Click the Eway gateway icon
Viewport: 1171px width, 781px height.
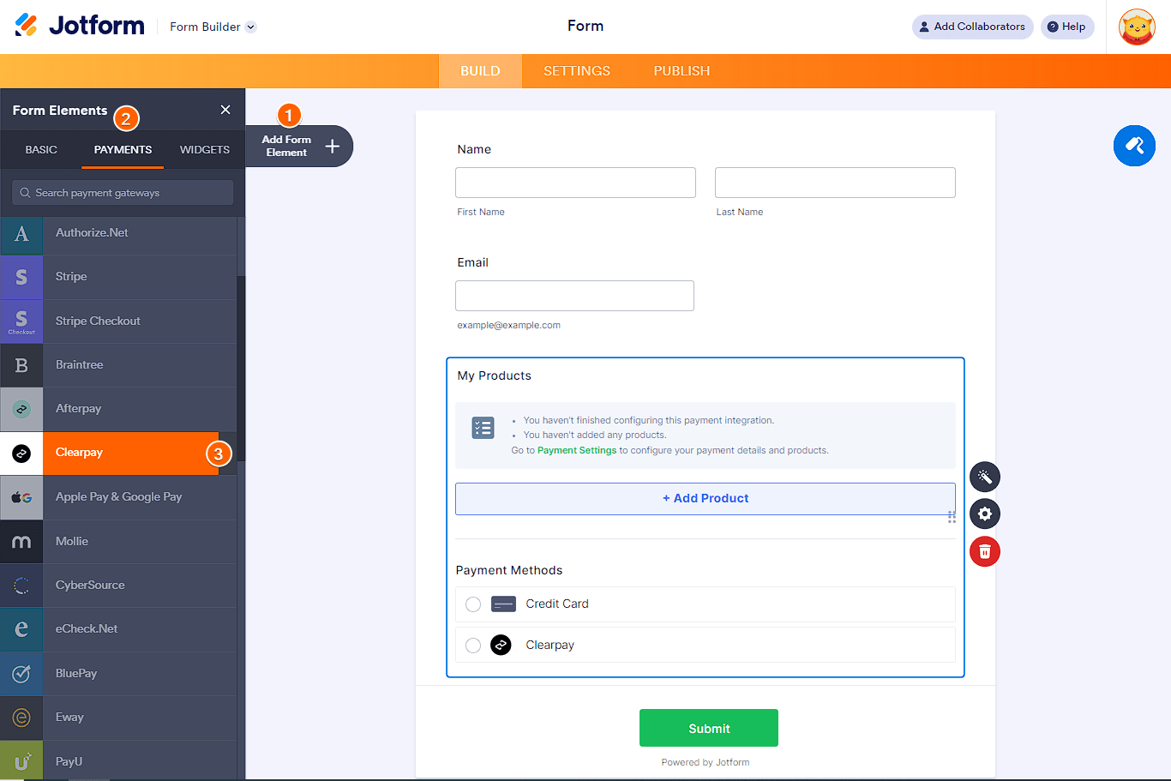click(21, 718)
